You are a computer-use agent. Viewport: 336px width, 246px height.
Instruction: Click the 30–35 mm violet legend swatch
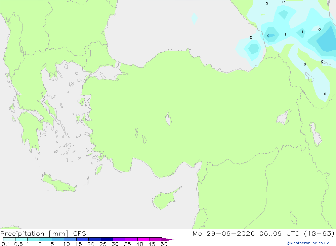click(x=119, y=239)
